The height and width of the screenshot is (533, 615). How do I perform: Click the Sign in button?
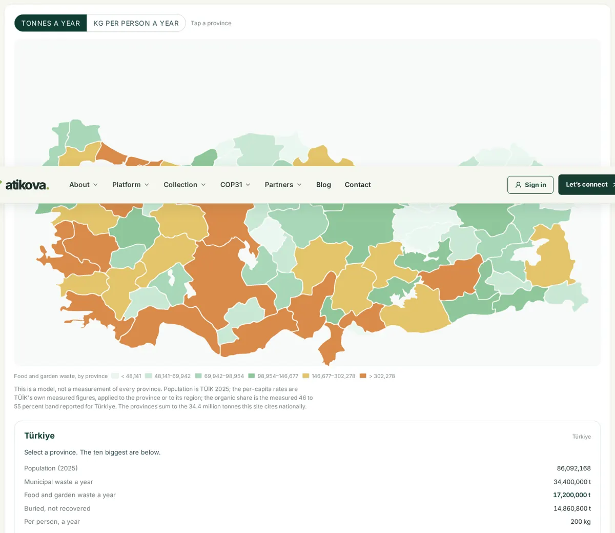coord(530,185)
